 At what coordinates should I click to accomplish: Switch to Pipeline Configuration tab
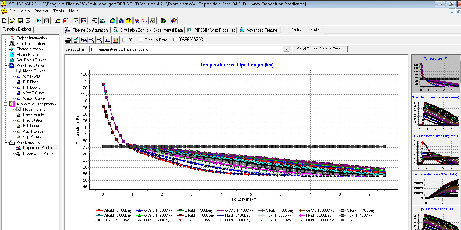86,30
